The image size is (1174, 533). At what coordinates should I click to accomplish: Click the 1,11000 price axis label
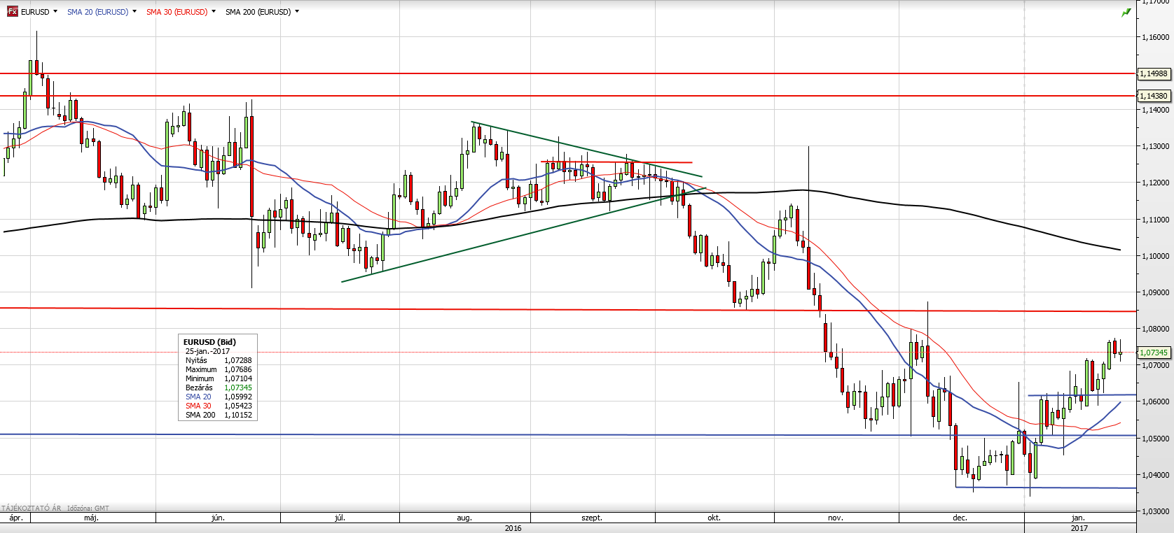point(1155,220)
